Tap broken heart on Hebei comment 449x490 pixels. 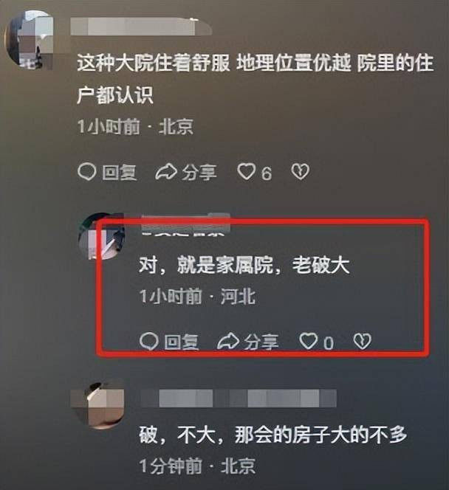pos(363,341)
